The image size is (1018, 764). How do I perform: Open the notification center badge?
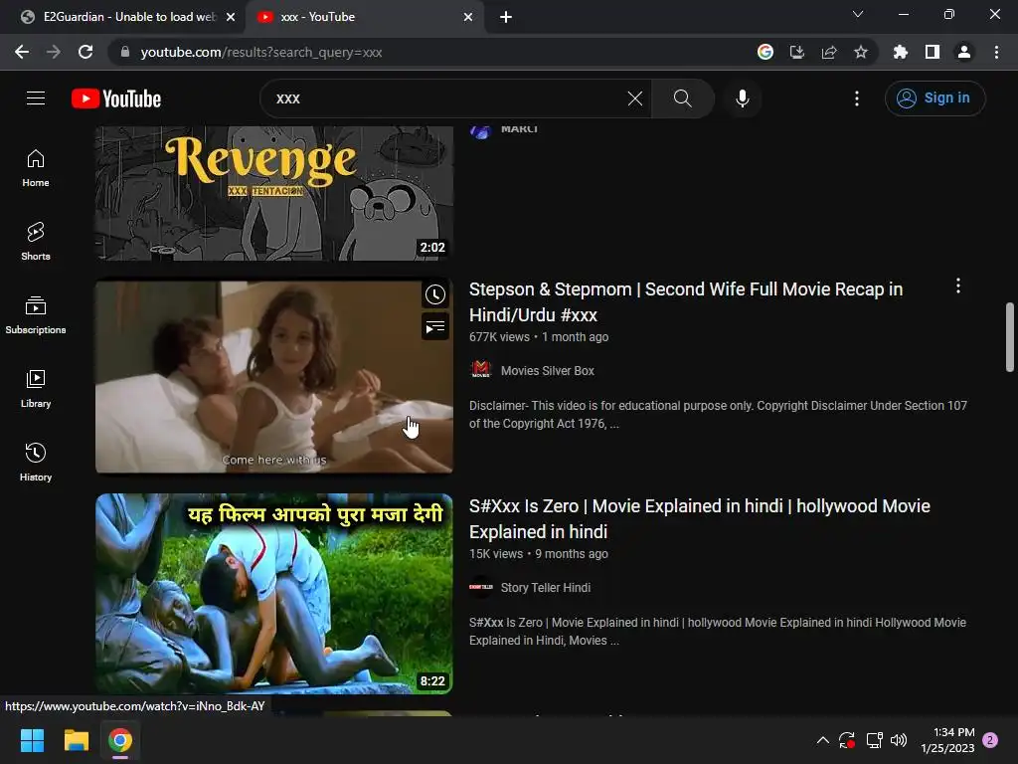pos(990,740)
